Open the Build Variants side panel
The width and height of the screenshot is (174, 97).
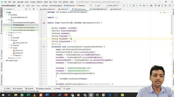point(1,80)
